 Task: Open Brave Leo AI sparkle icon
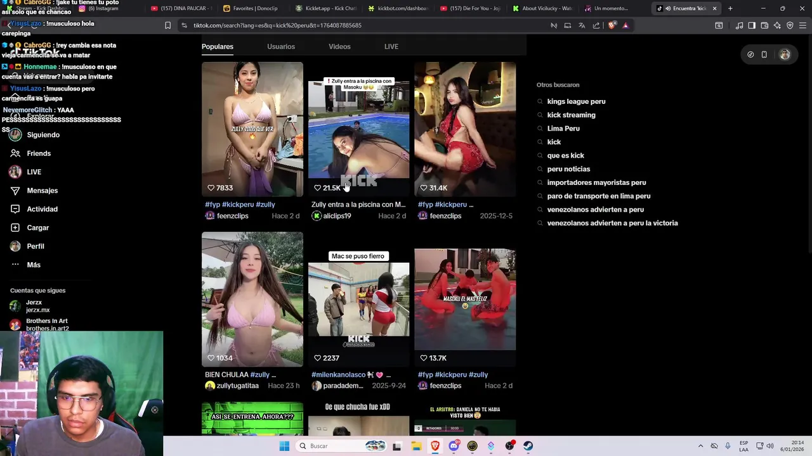click(777, 25)
